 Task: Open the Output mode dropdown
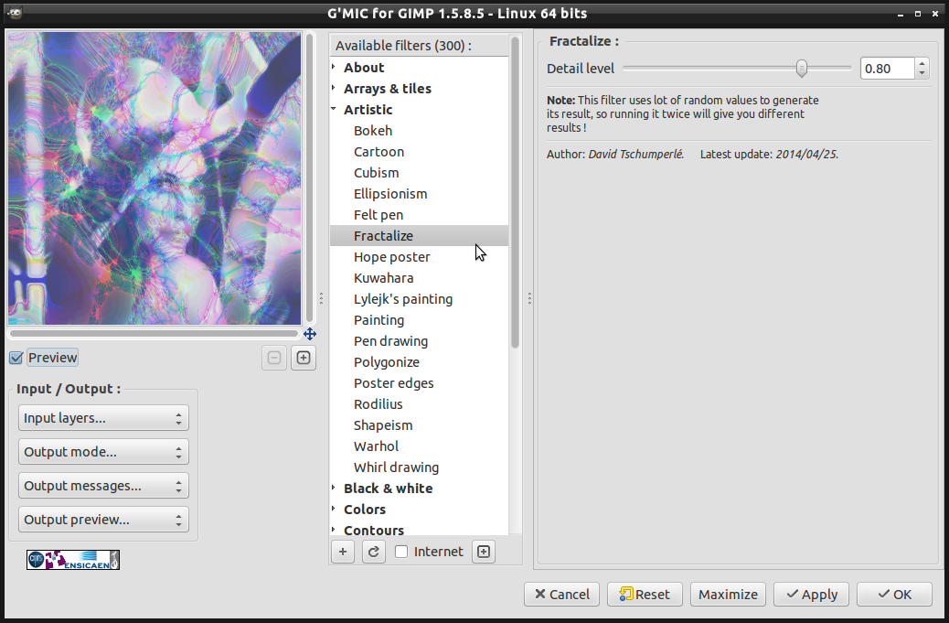coord(103,452)
